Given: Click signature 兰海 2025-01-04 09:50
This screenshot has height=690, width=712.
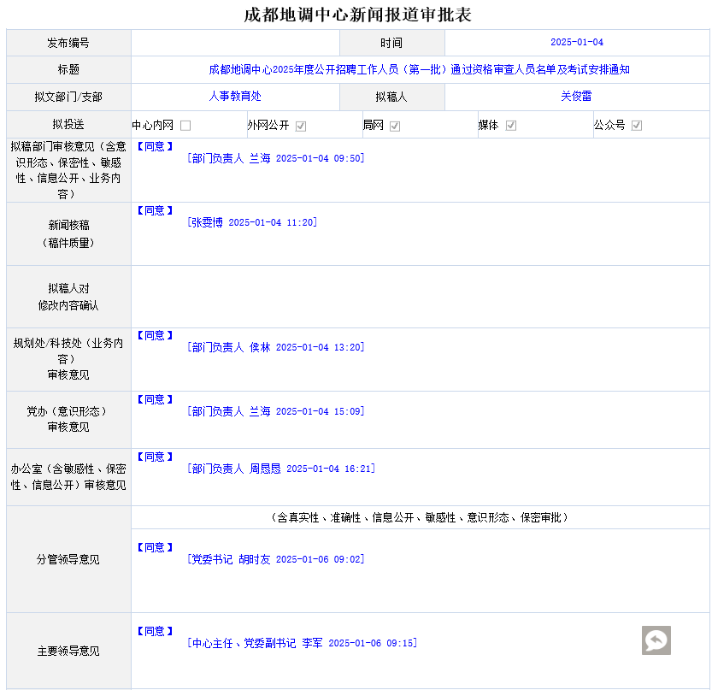Looking at the screenshot, I should [275, 158].
